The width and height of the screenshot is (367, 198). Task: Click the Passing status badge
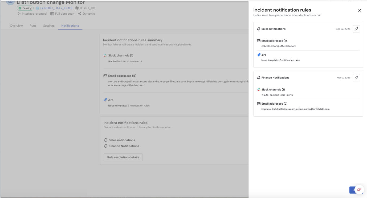[25, 8]
